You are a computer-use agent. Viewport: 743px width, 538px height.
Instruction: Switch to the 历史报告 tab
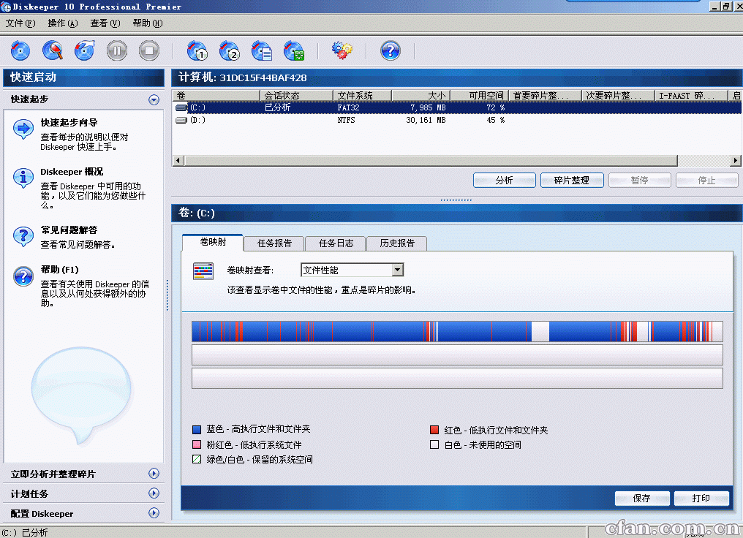[397, 243]
